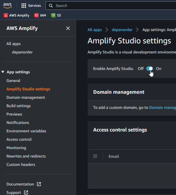Open Build settings page

18,106
